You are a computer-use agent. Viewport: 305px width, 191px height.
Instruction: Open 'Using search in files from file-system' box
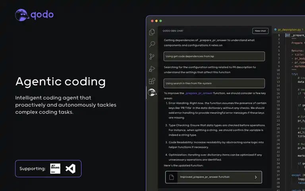coord(214,84)
